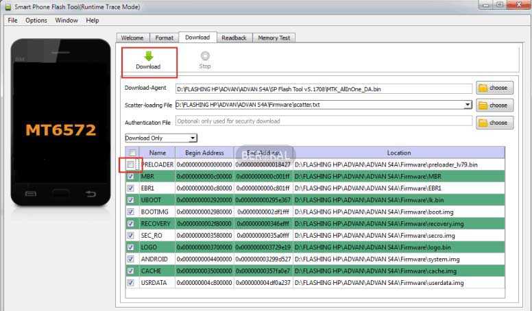
Task: Click the boot.img location cell
Action: pos(399,212)
